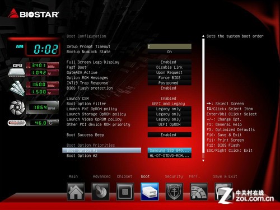
Task: Select the Boot drives icon
Action: tap(150, 192)
